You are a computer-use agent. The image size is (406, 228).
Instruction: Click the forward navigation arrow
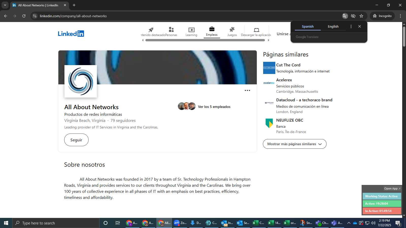tap(15, 16)
